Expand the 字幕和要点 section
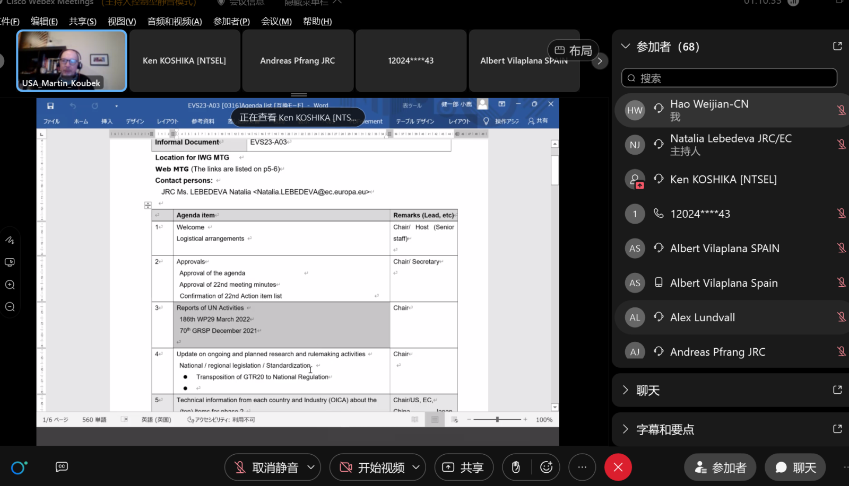The width and height of the screenshot is (849, 486). [x=665, y=429]
